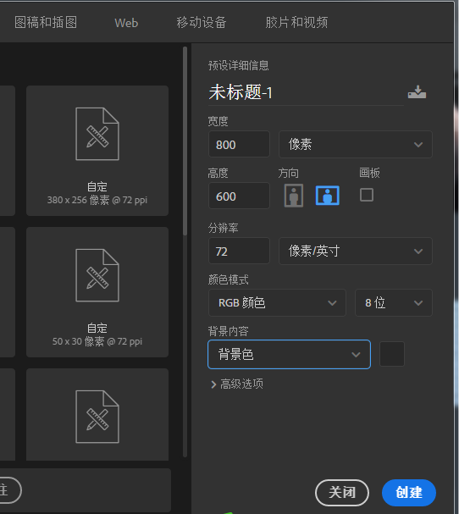Click the 宽度 width field showing 800
The width and height of the screenshot is (459, 514).
pos(239,144)
